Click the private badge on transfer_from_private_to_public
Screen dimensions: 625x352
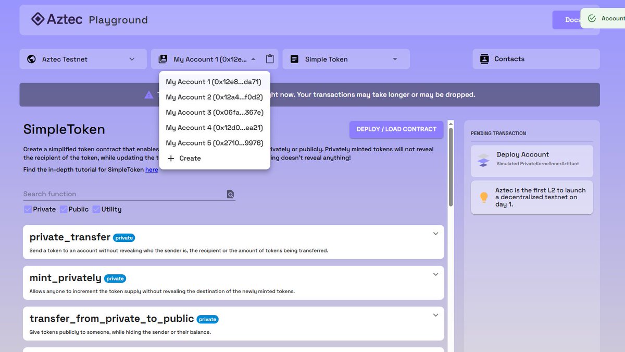207,319
